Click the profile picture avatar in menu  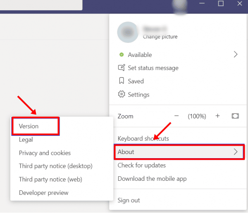[x=128, y=32]
